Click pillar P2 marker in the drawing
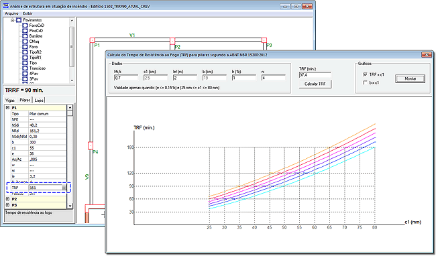This screenshot has height=256, width=436. pos(172,41)
